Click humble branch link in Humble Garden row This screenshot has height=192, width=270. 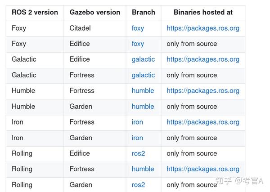tap(143, 107)
